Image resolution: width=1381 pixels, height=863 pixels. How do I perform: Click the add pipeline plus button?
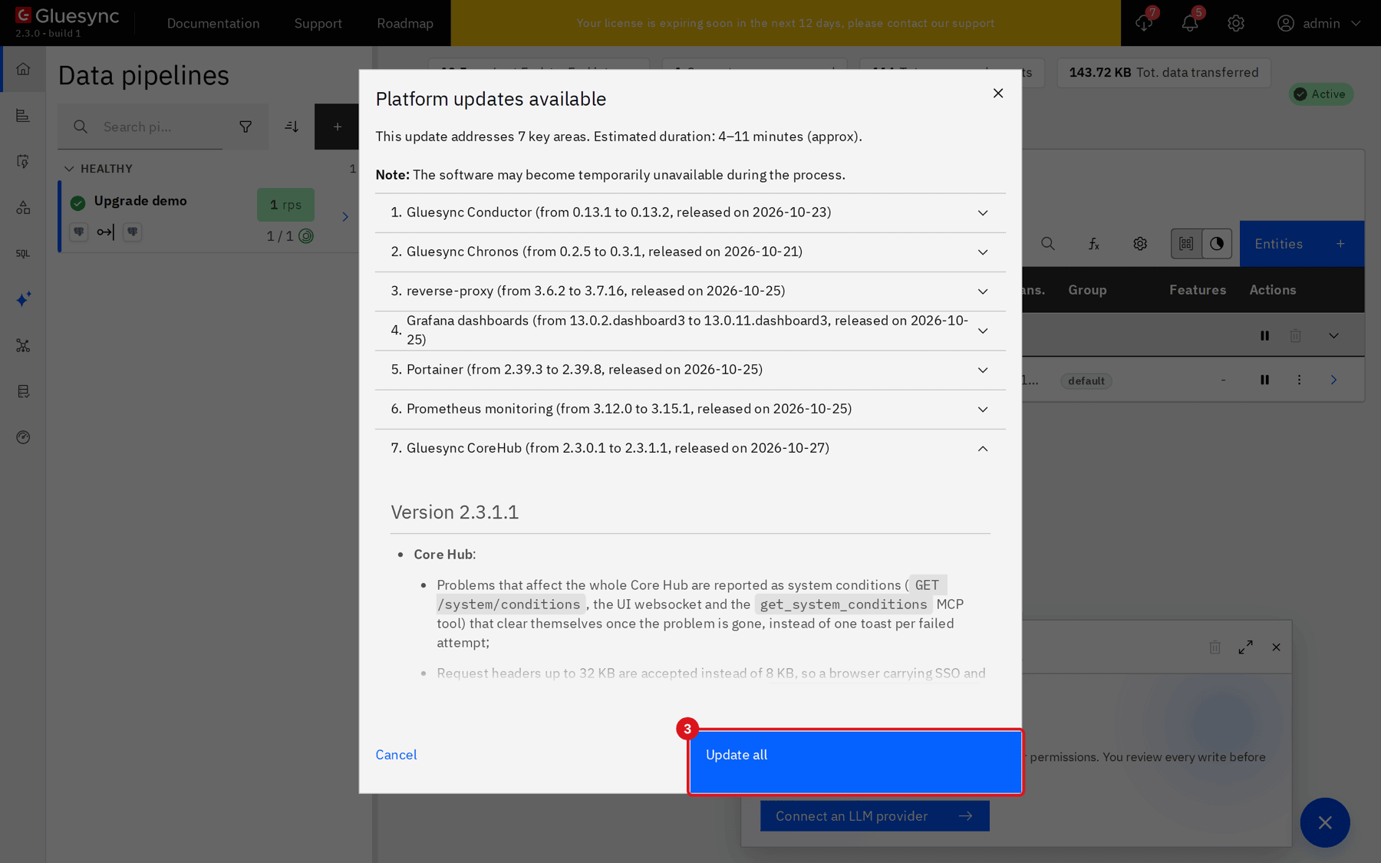point(338,127)
